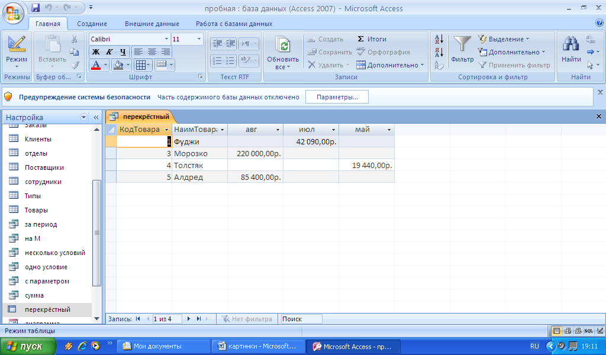Open Работа с базами данных tab
This screenshot has height=355, width=606.
pos(234,24)
